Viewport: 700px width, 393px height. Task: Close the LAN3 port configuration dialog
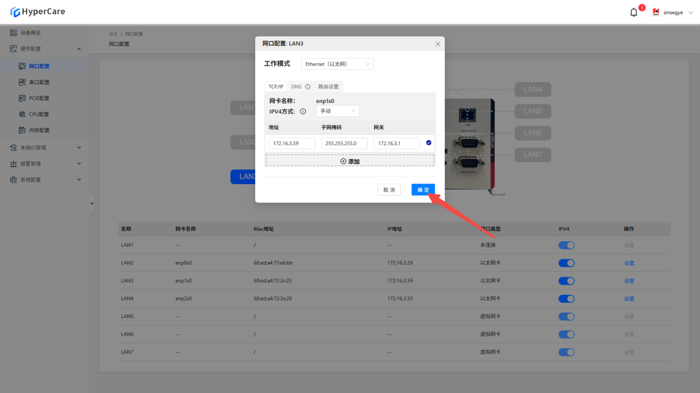[x=437, y=44]
